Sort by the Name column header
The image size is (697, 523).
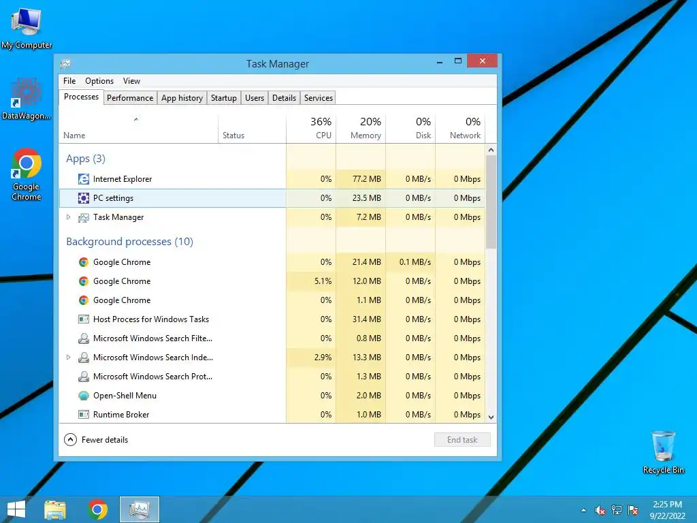coord(139,128)
